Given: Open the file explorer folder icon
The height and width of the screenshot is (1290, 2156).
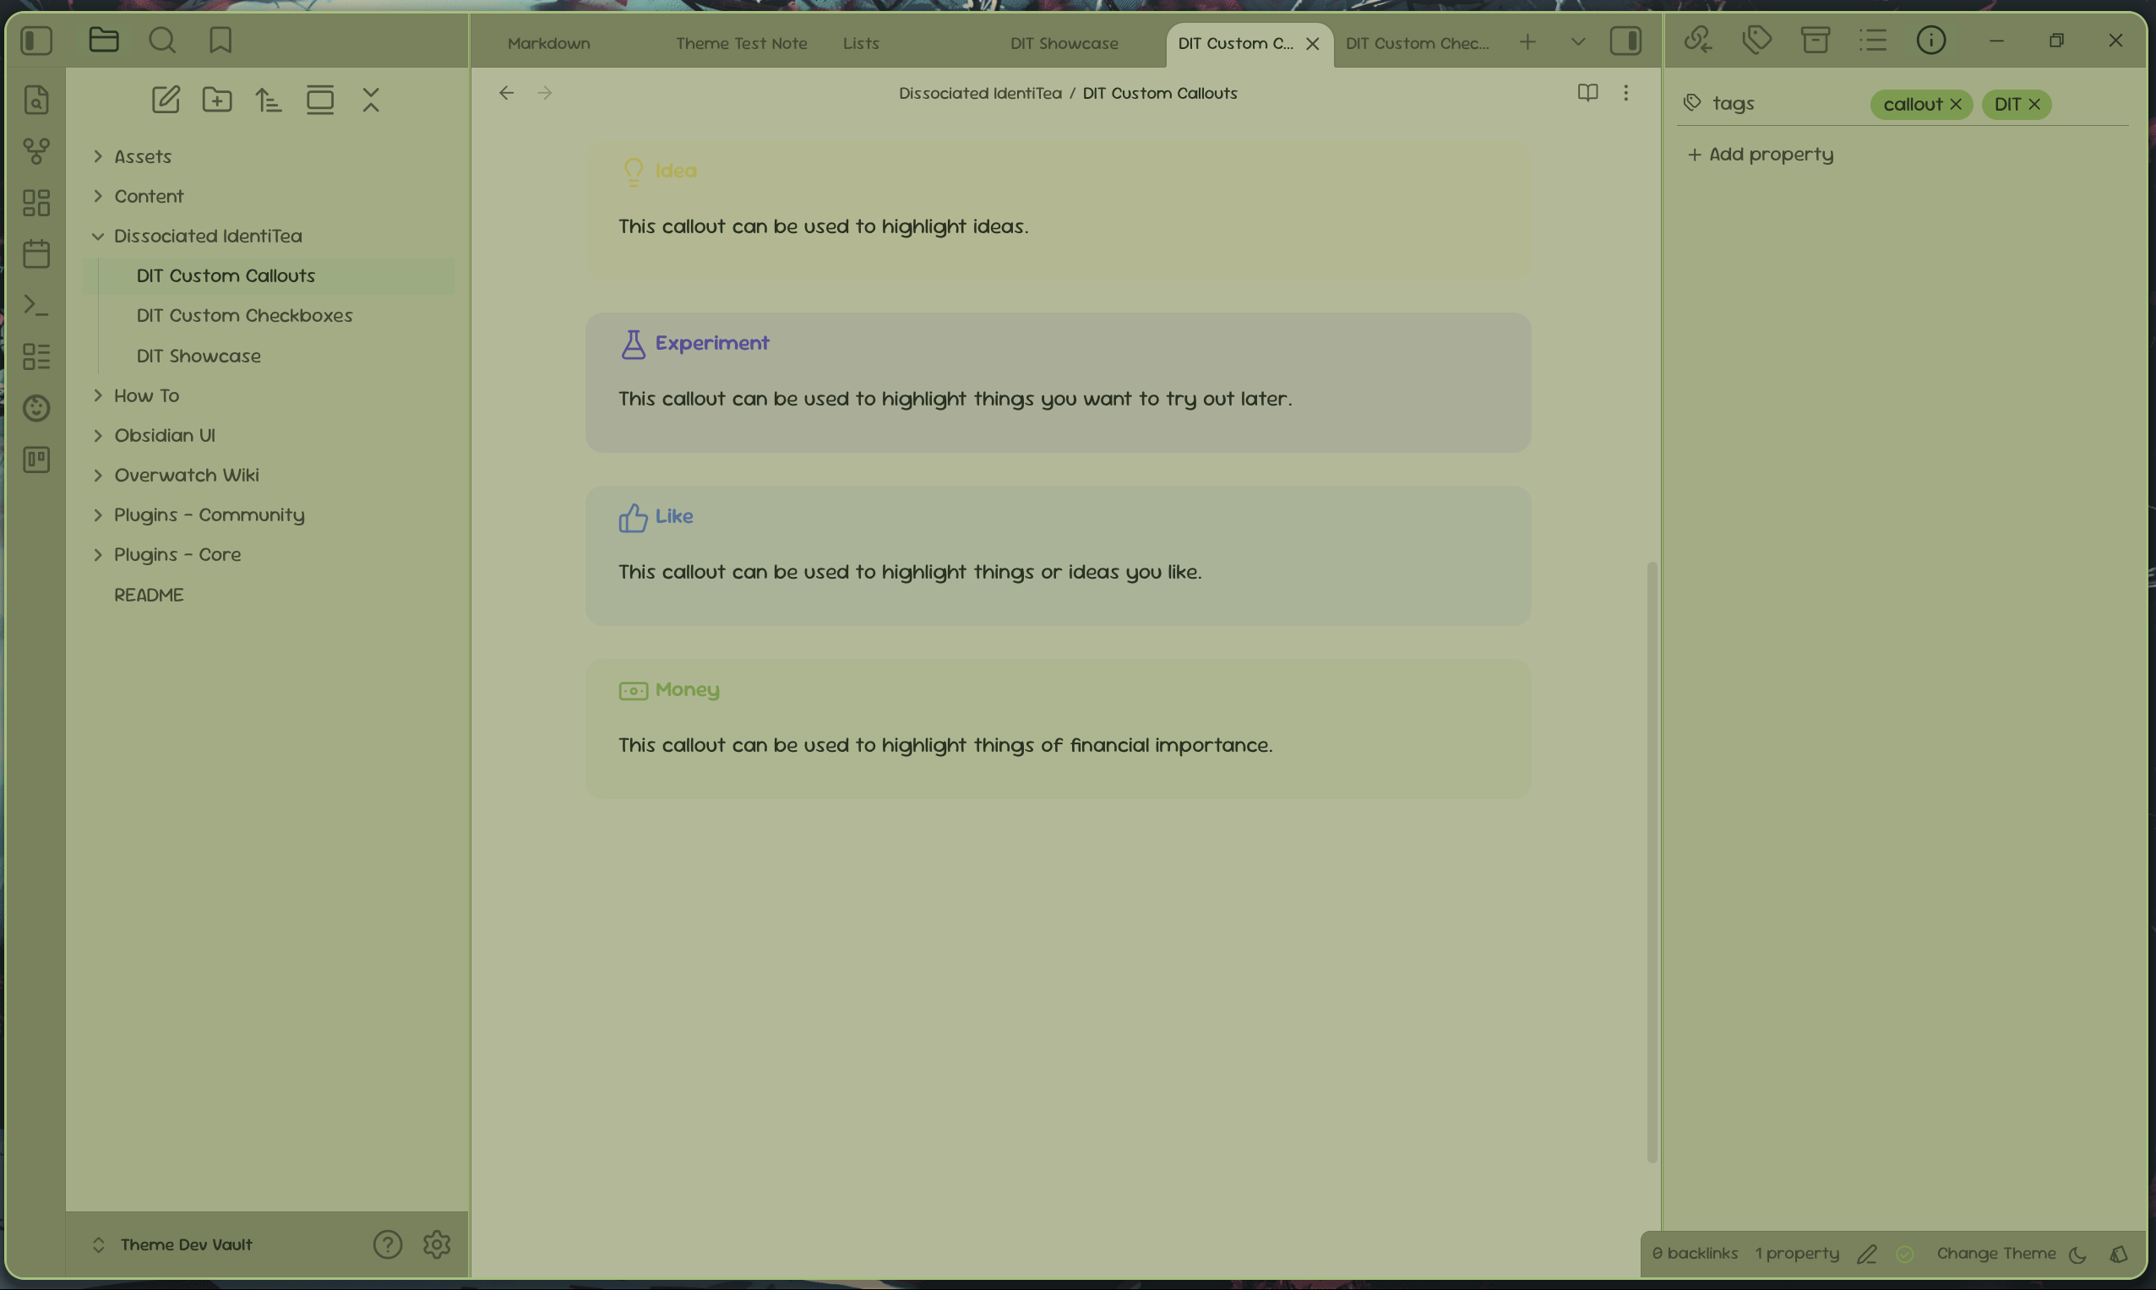Looking at the screenshot, I should coord(103,40).
